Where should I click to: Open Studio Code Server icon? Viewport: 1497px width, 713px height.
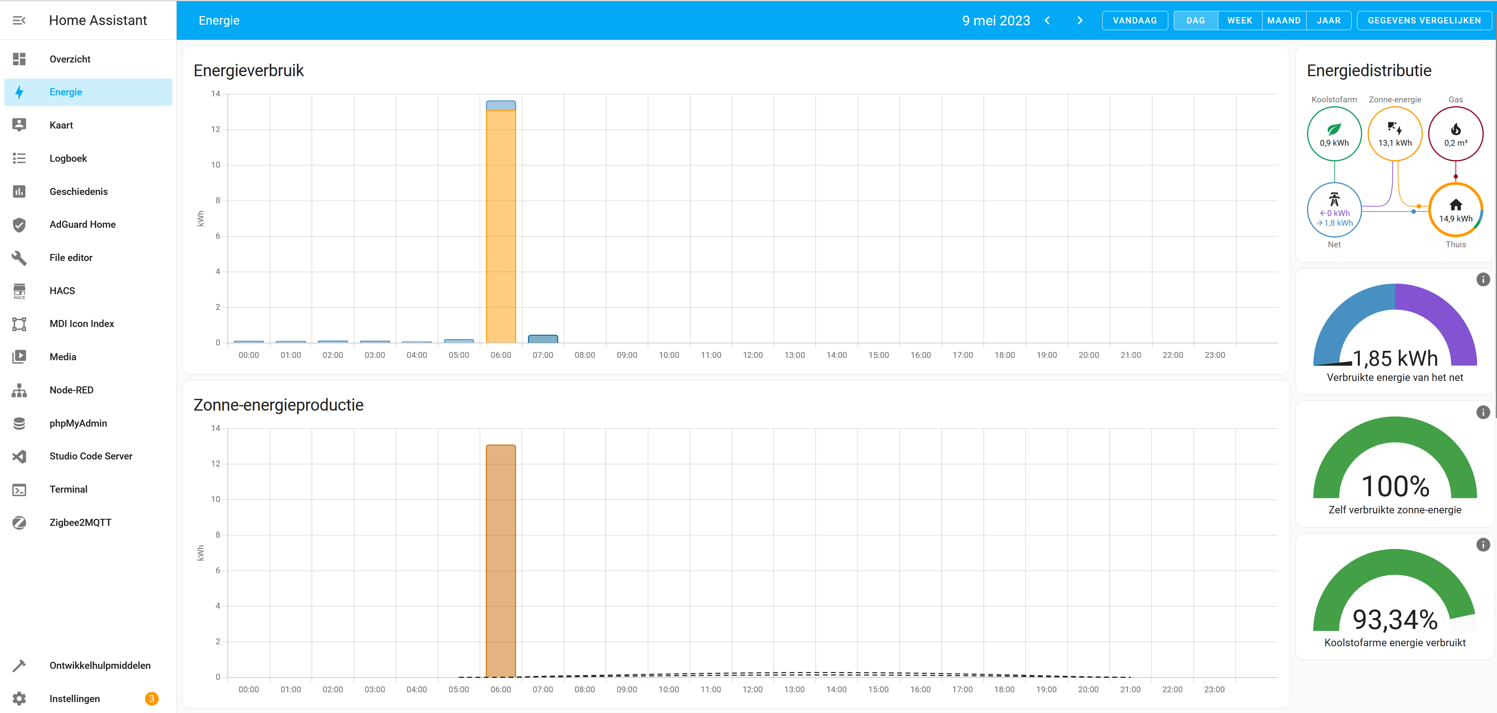pos(19,456)
